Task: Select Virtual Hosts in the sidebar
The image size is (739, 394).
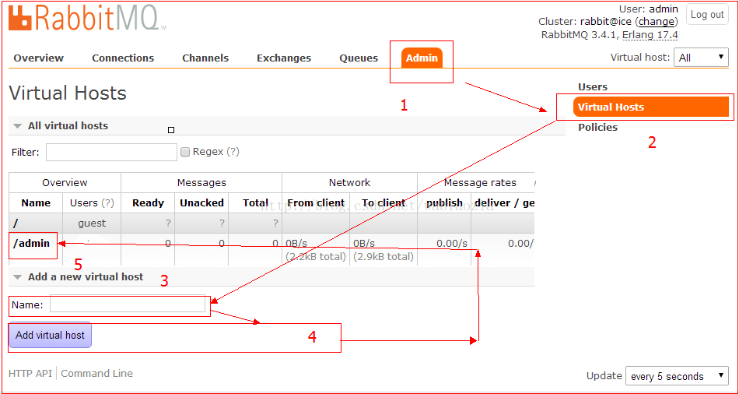Action: 651,107
